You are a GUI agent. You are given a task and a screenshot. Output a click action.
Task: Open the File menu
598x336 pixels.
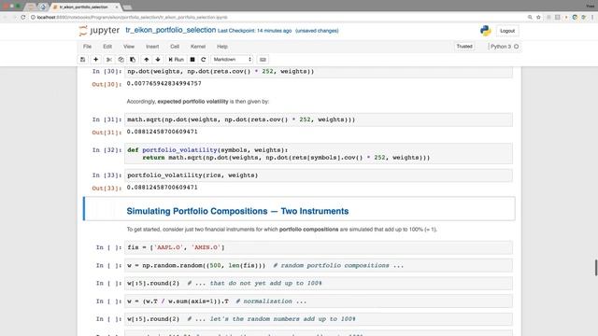click(87, 47)
